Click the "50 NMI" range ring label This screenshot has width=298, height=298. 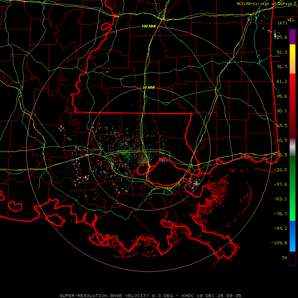pos(149,87)
